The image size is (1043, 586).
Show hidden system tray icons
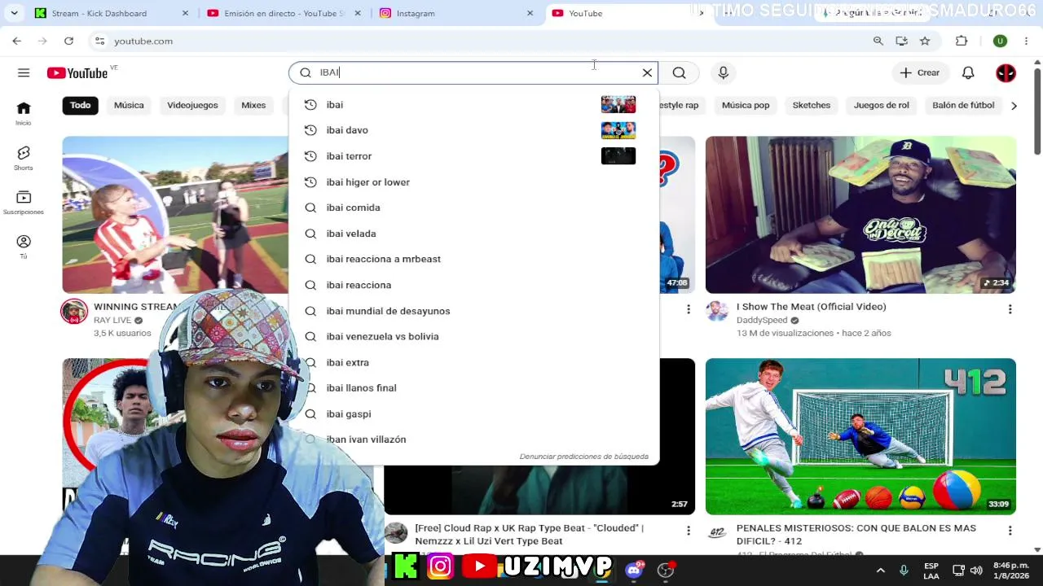click(x=880, y=571)
